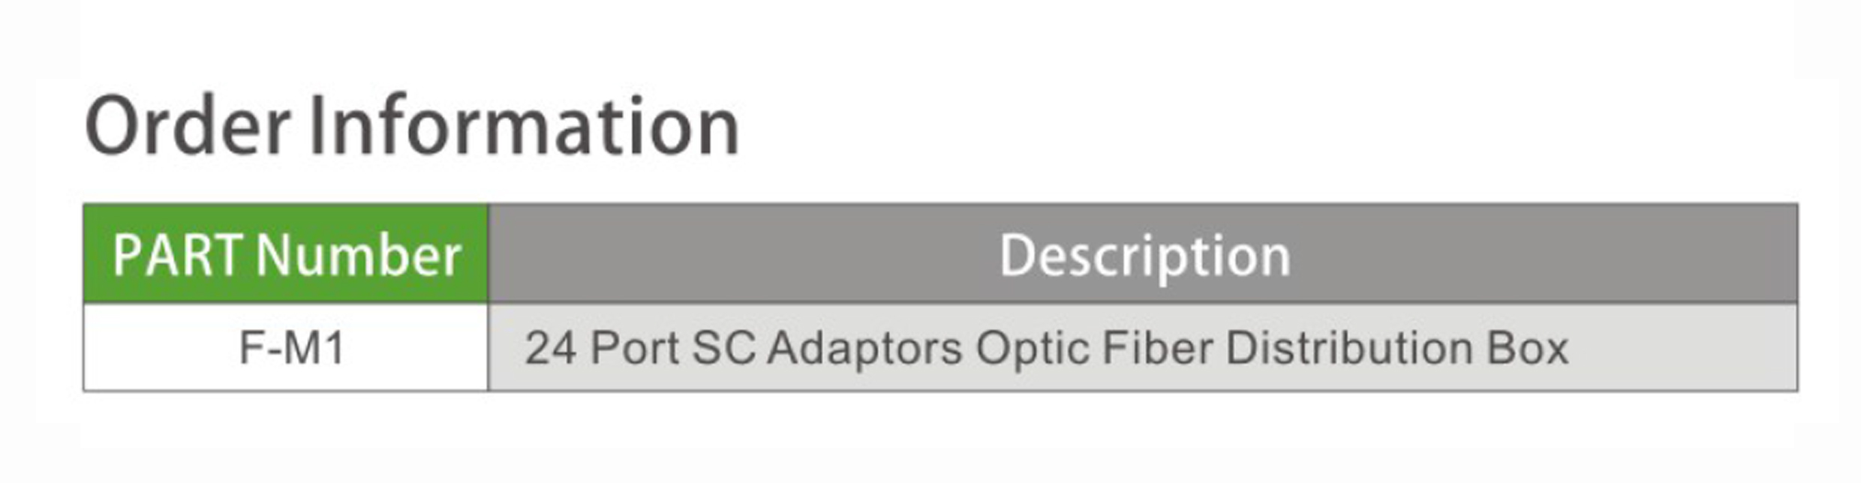Click the word Information in the heading
Image resolution: width=1861 pixels, height=483 pixels.
point(525,126)
